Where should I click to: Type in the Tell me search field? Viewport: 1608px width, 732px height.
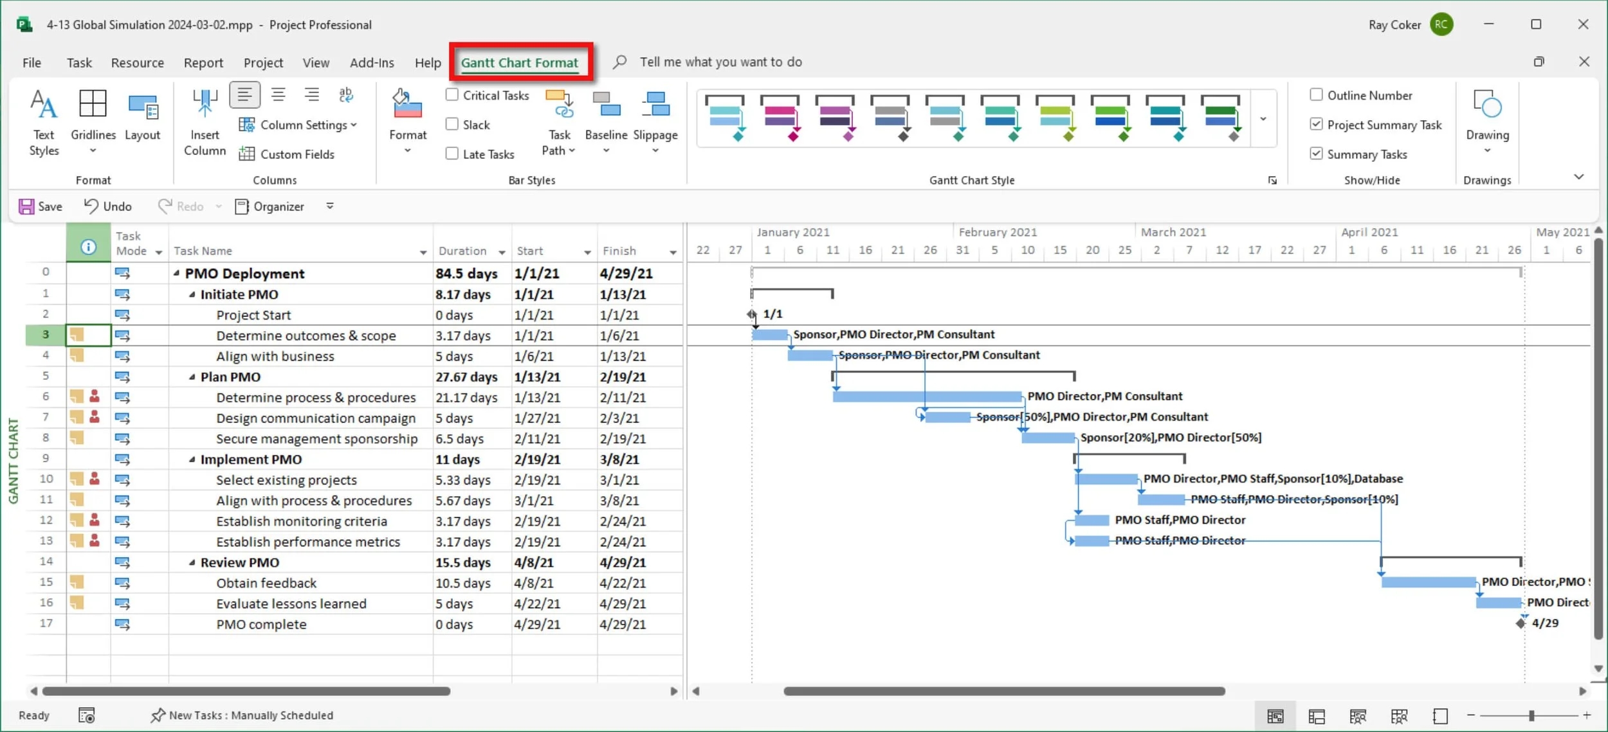pyautogui.click(x=720, y=62)
